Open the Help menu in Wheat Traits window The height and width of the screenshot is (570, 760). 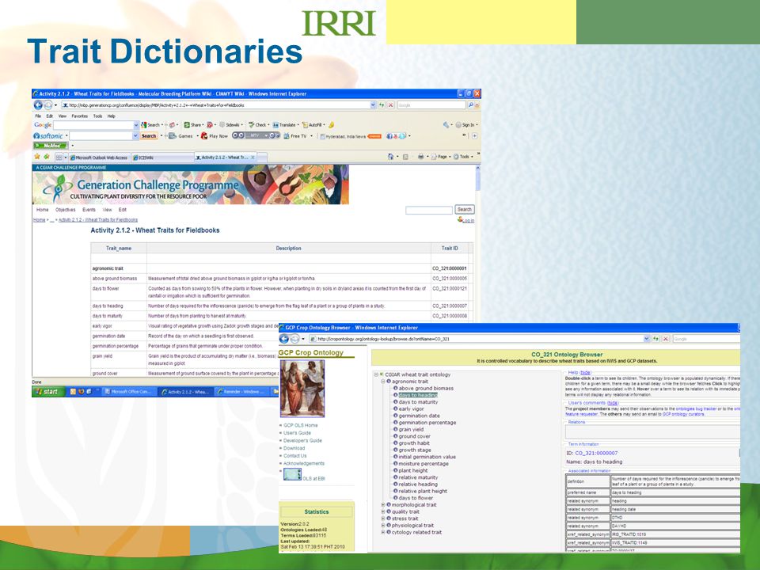pyautogui.click(x=112, y=116)
